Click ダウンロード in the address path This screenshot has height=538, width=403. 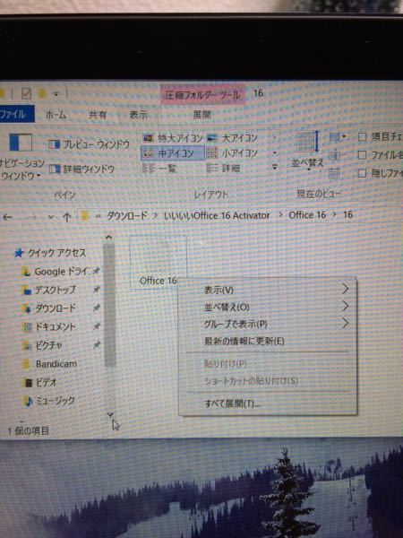coord(127,215)
